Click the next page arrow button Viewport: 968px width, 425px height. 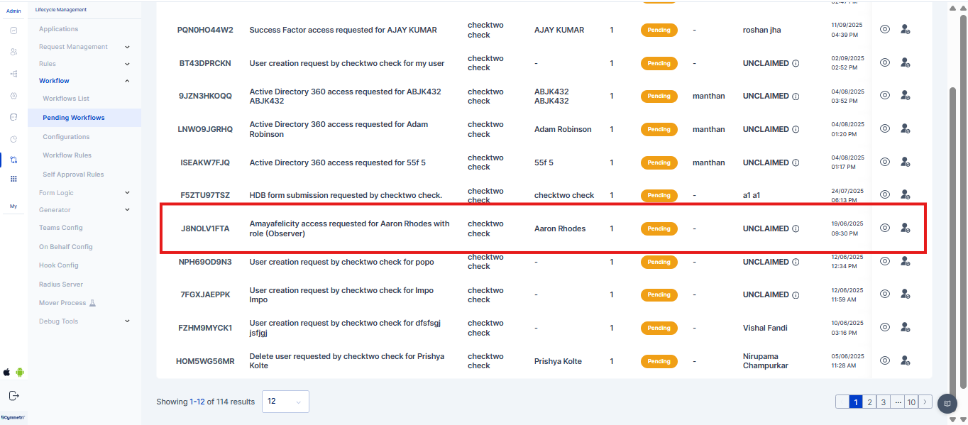pos(925,402)
